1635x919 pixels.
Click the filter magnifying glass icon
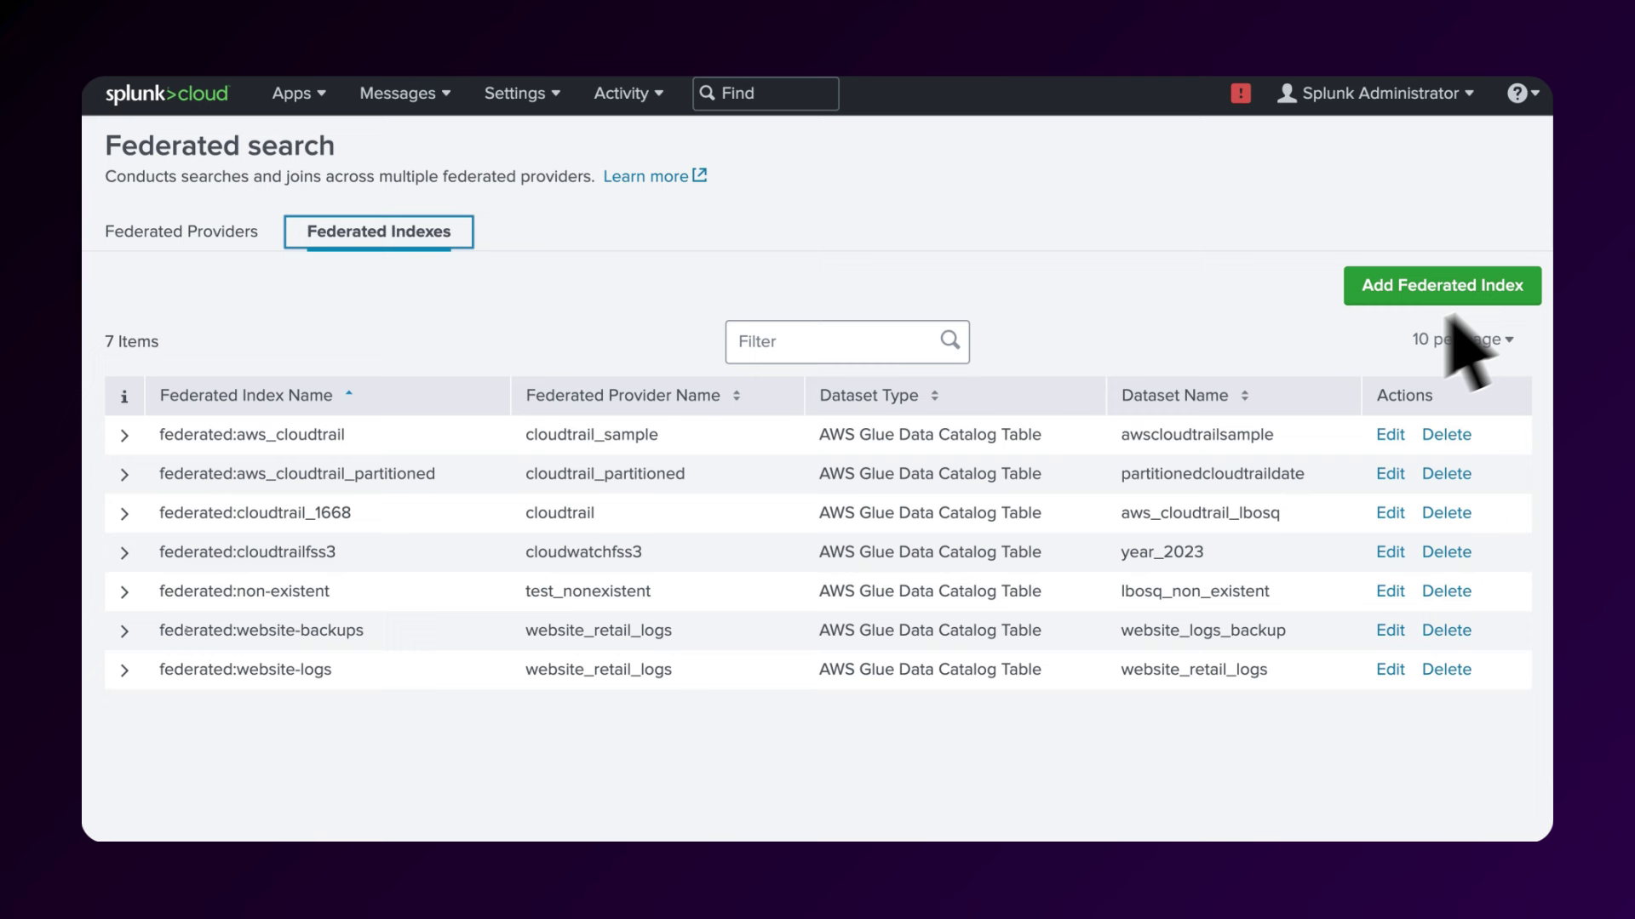(x=949, y=340)
